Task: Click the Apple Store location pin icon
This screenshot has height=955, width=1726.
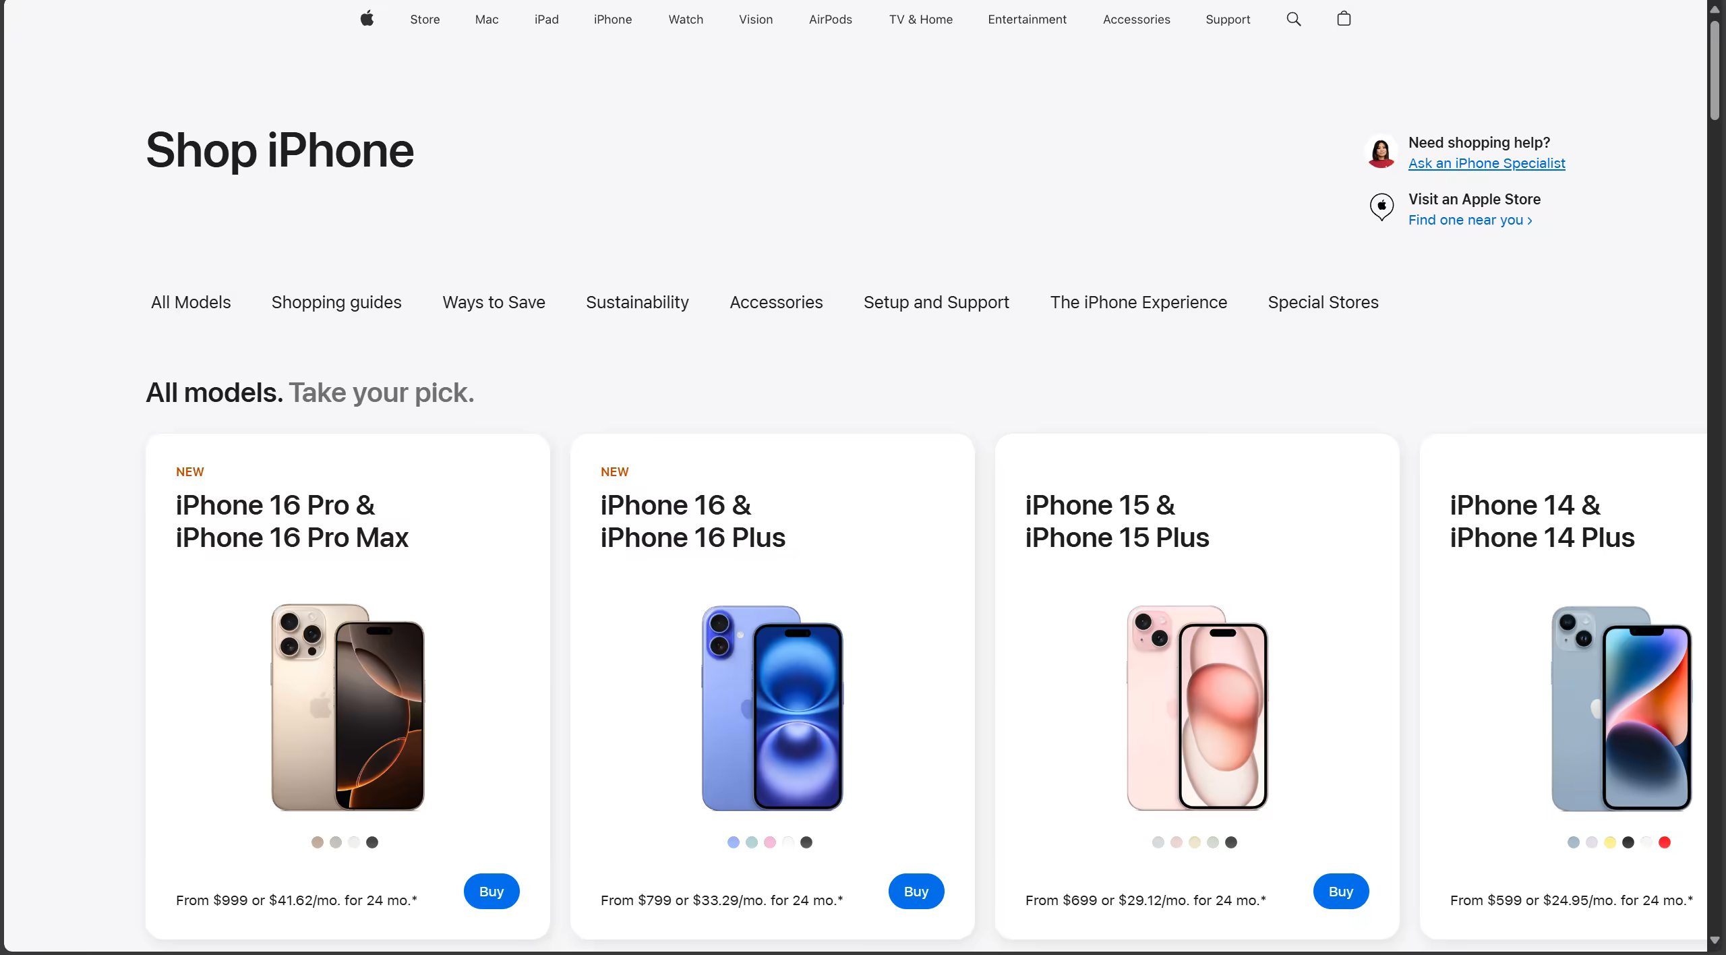Action: (1381, 208)
